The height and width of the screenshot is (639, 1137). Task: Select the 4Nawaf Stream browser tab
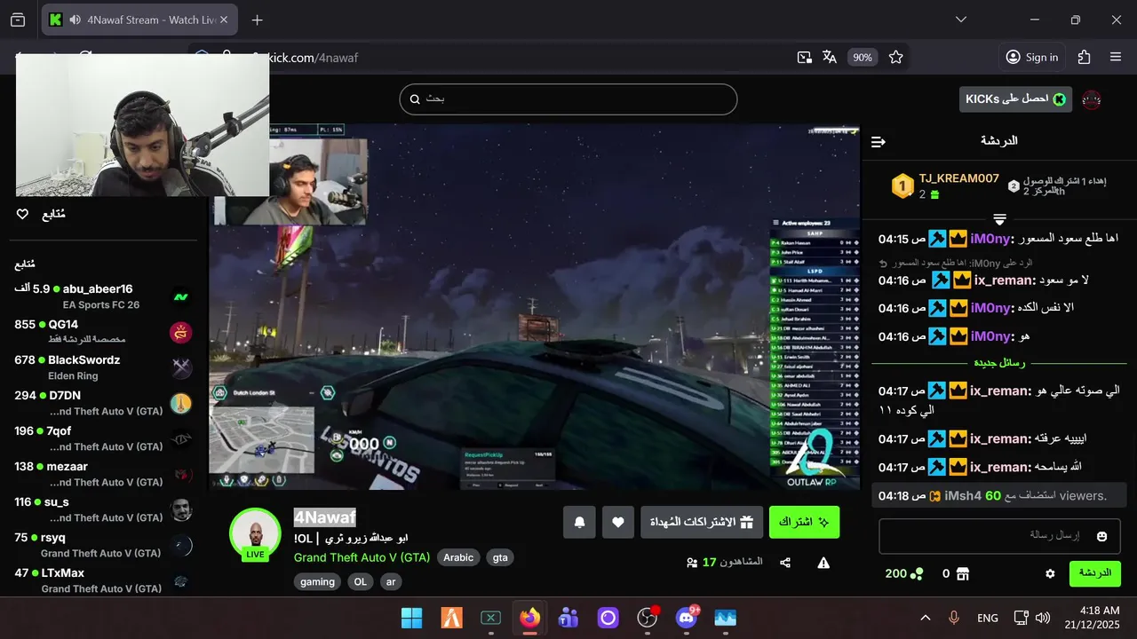coord(139,20)
